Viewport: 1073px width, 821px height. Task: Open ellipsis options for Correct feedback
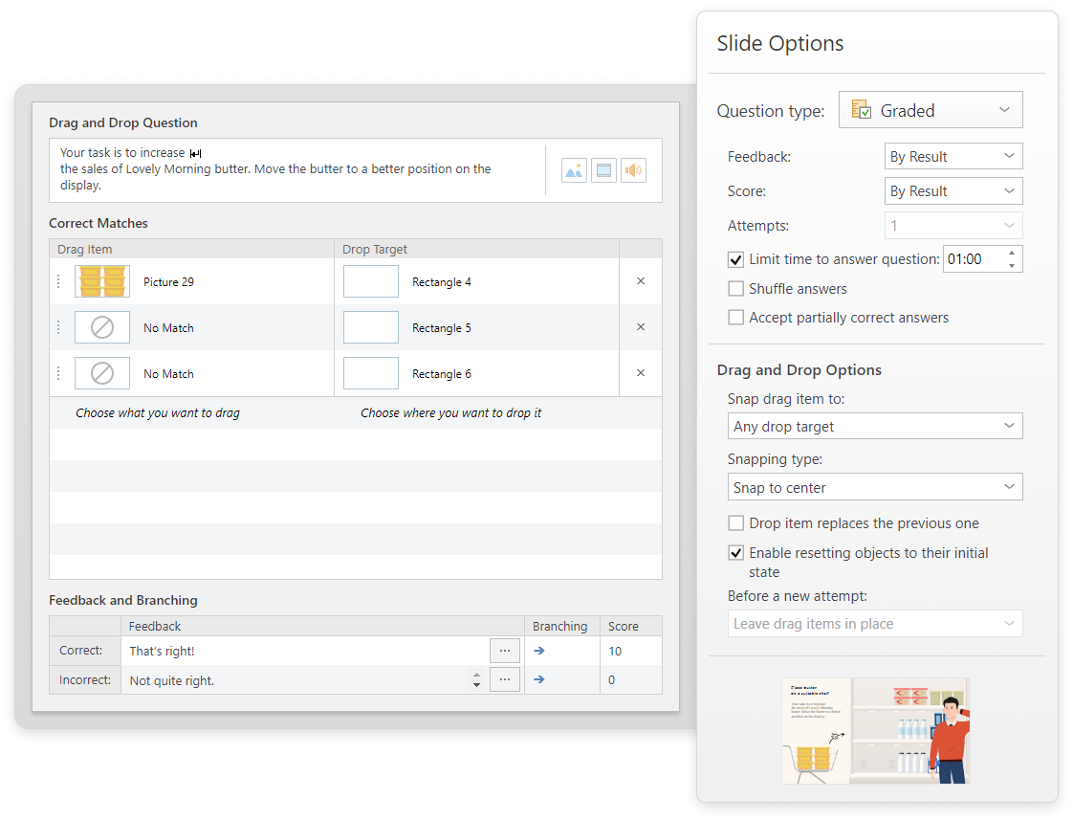pyautogui.click(x=504, y=651)
